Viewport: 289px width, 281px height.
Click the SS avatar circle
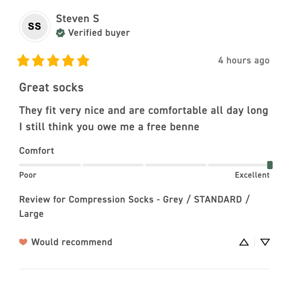(x=34, y=27)
